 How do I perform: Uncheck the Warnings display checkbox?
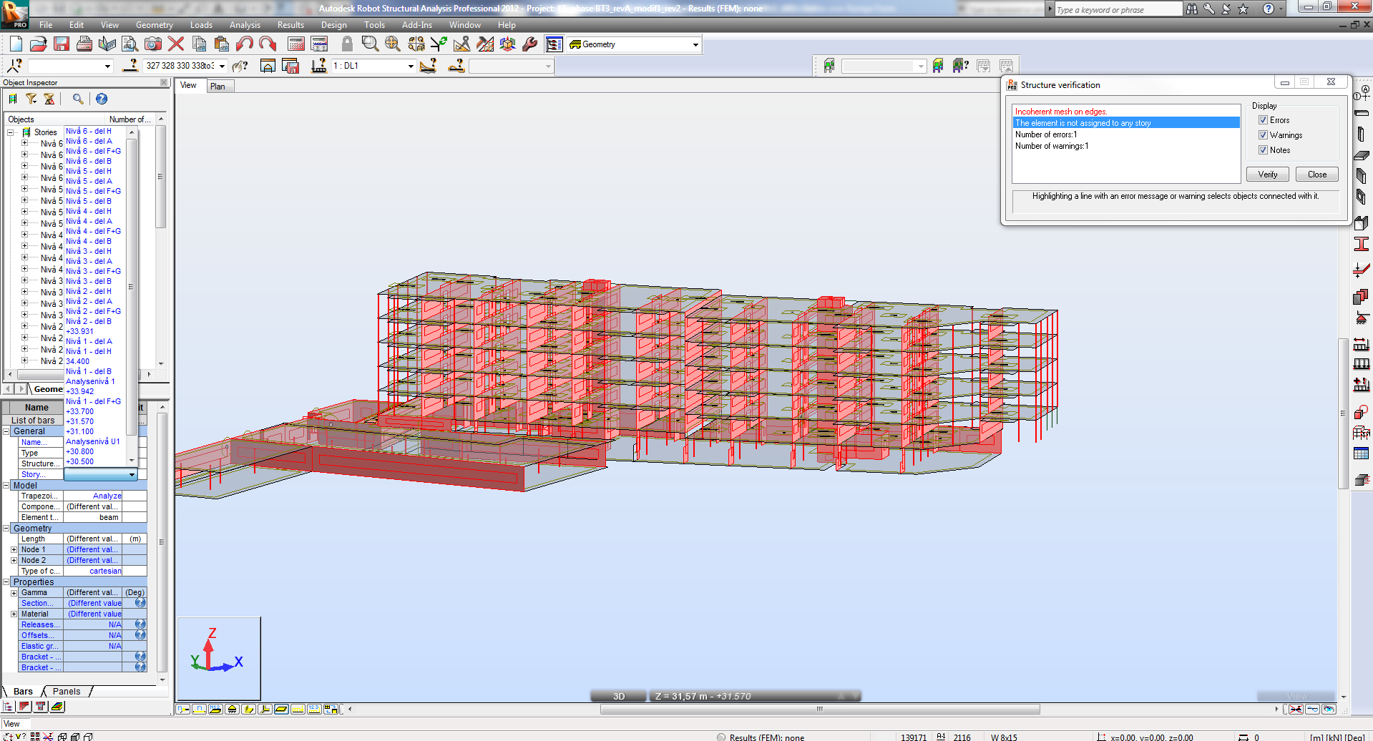point(1263,135)
